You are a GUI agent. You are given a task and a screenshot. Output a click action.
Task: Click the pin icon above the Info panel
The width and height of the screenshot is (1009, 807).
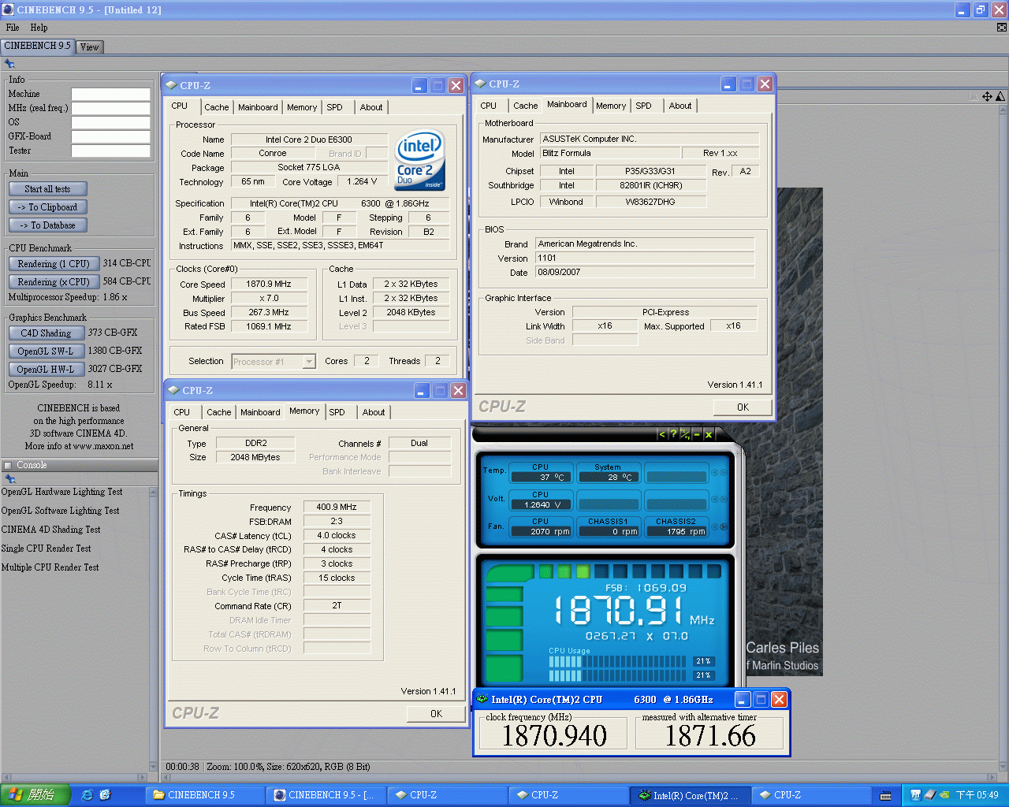click(x=9, y=64)
